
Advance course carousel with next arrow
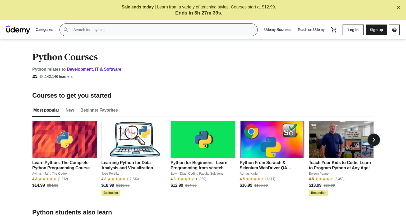373,140
